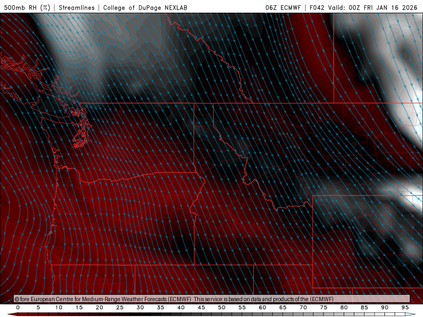Screen dimensions: 423x317
Task: Click the 45 value on the humidity scale
Action: tap(201, 307)
